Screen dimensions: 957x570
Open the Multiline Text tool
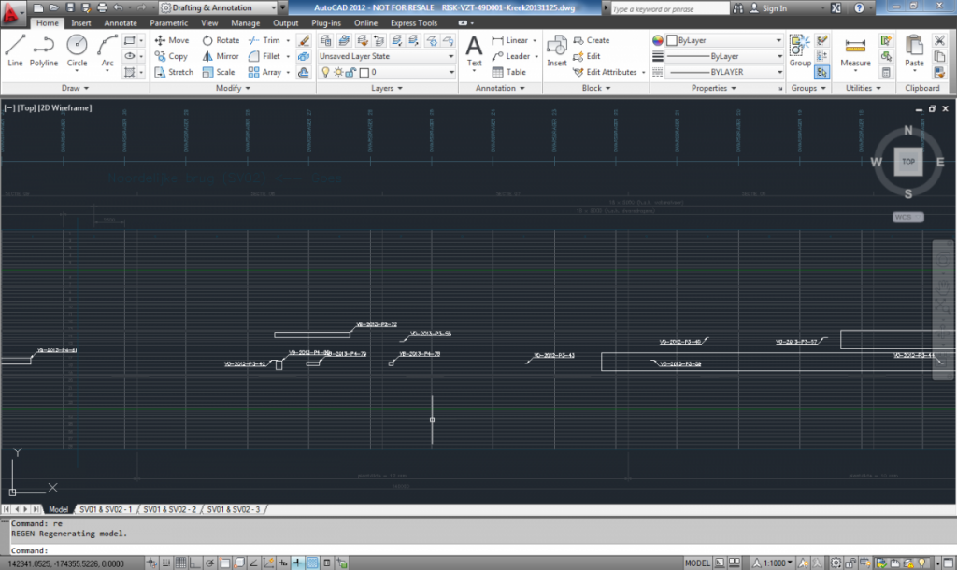click(x=474, y=48)
